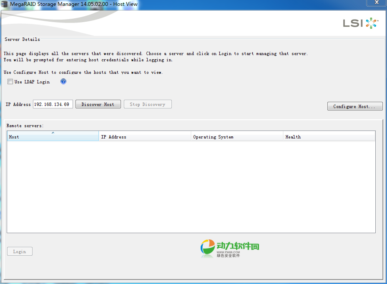Click the Discover Host button
This screenshot has height=284, width=387.
point(98,104)
